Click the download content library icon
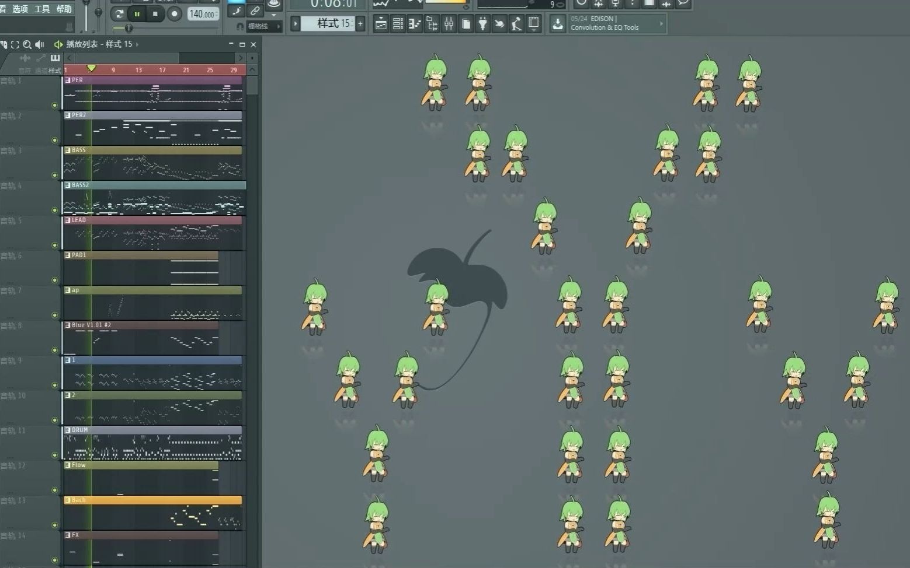The image size is (910, 568). [x=558, y=24]
